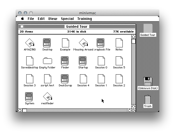Screen dimensions: 175x134
Task: Select the Session 1 document icon
Action: [101, 79]
